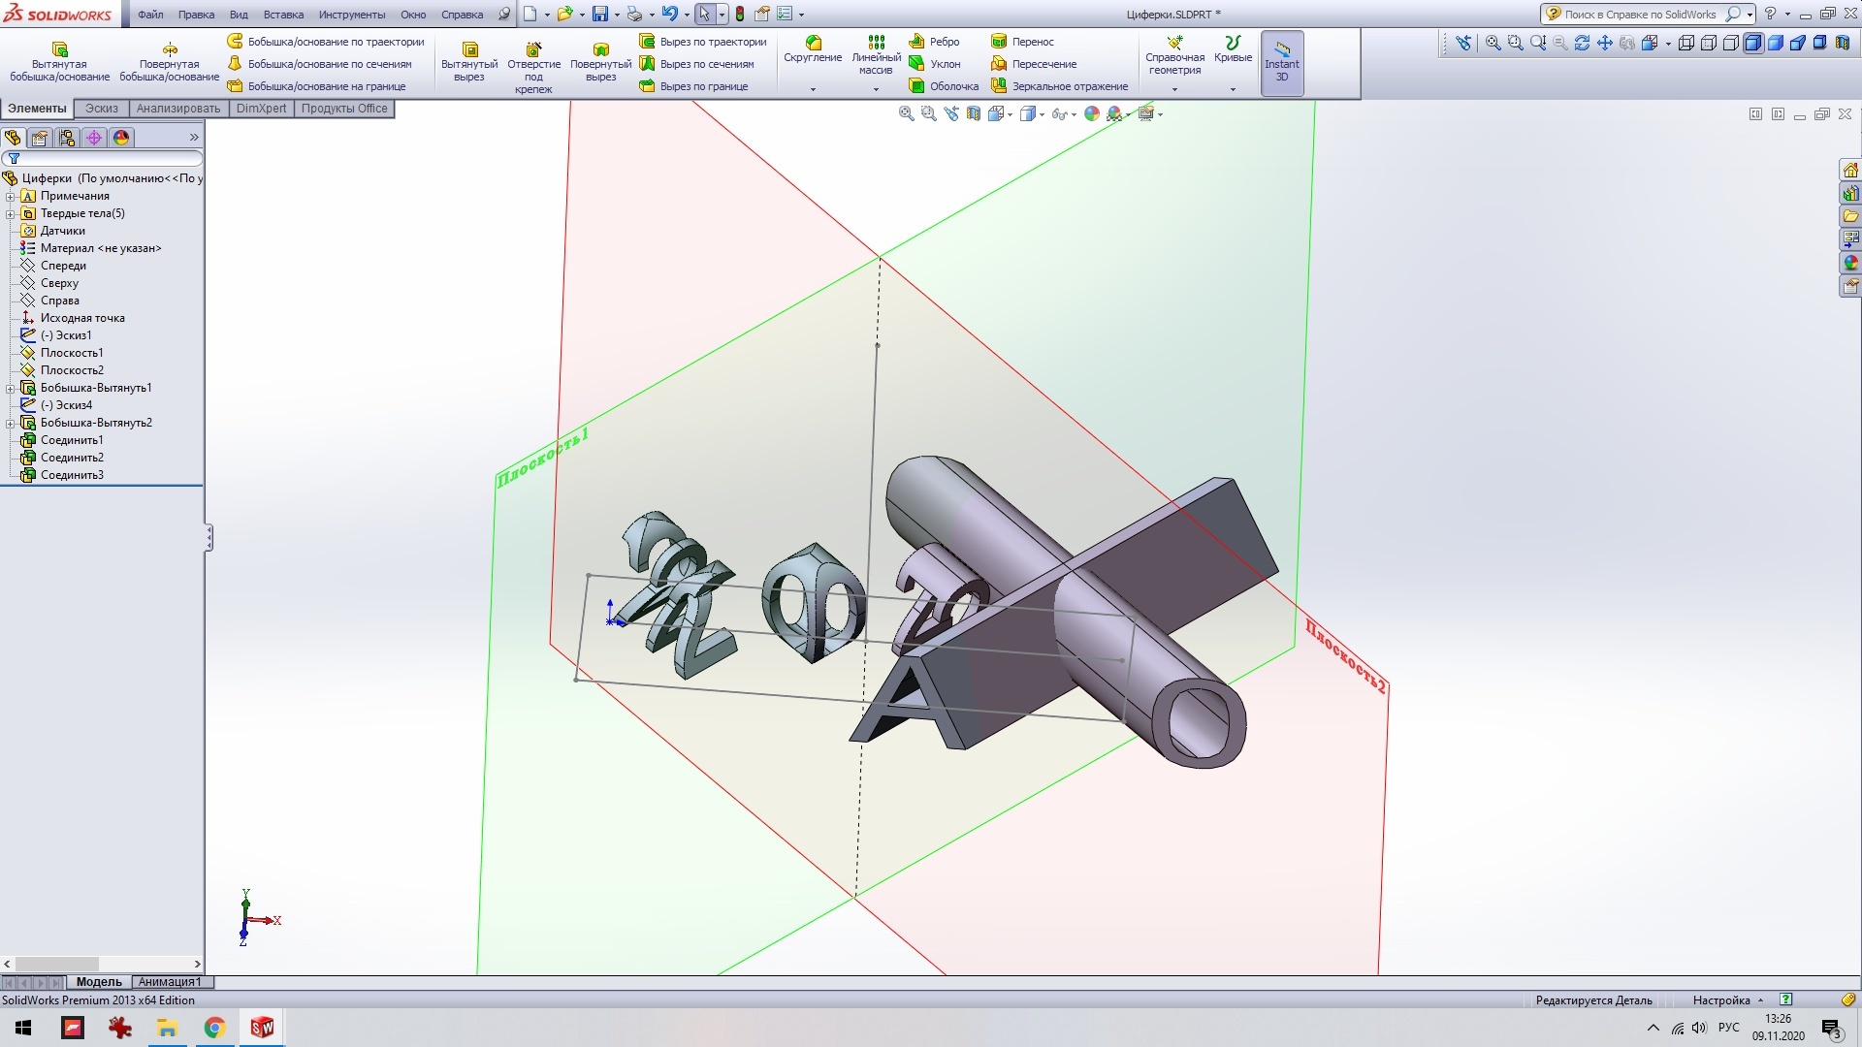
Task: Expand the manager panel tabs chevron
Action: tap(194, 138)
